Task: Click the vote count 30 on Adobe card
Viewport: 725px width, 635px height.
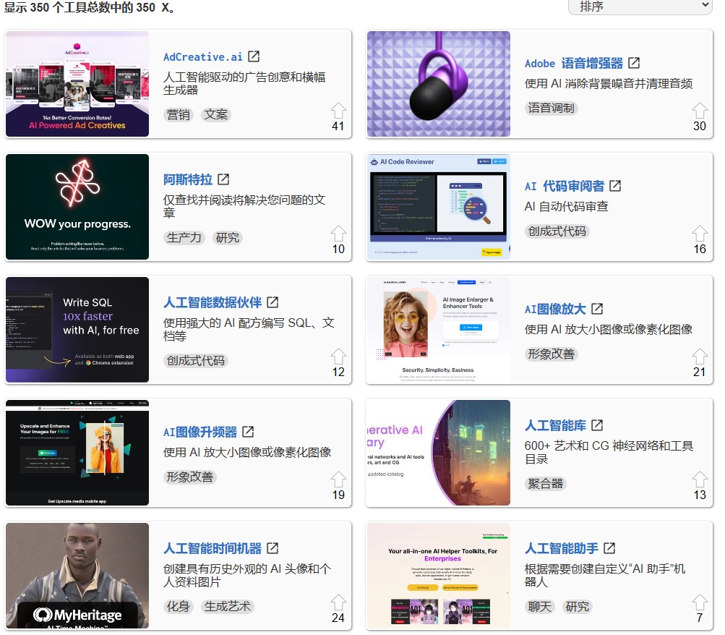Action: pos(700,127)
